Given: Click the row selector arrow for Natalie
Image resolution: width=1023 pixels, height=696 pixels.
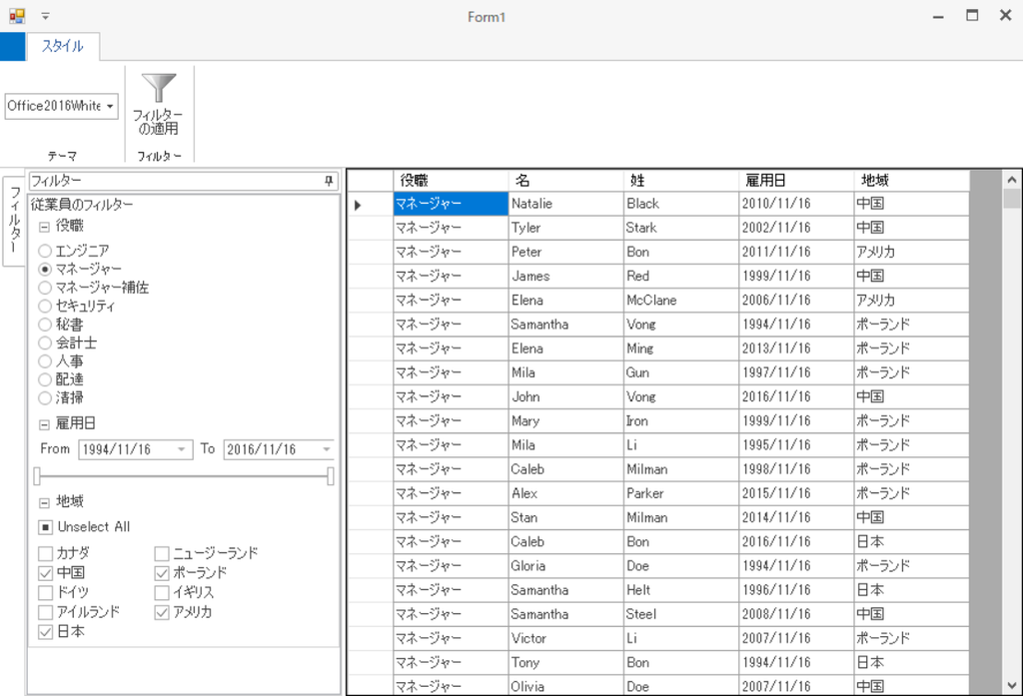Looking at the screenshot, I should pos(358,205).
